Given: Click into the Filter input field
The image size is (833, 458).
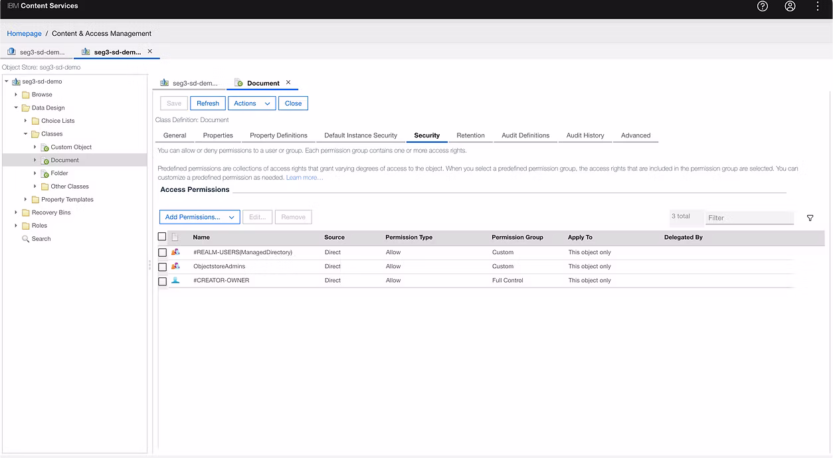Looking at the screenshot, I should (749, 218).
